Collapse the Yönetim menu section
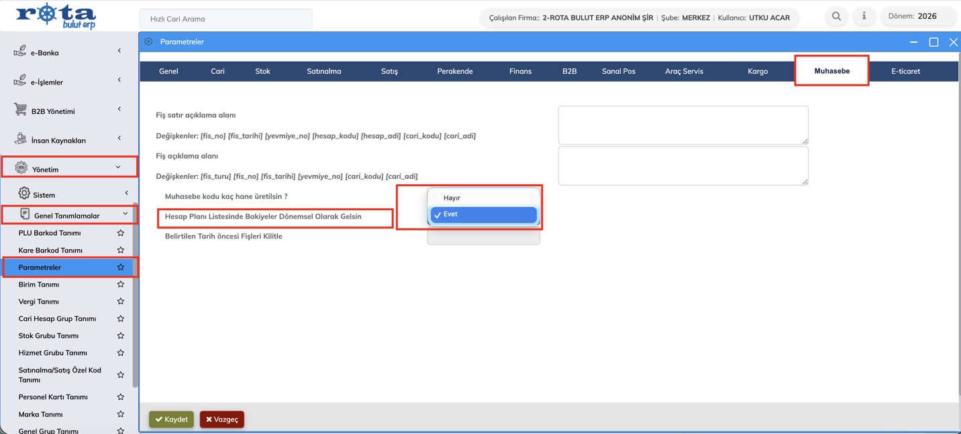961x434 pixels. 118,167
